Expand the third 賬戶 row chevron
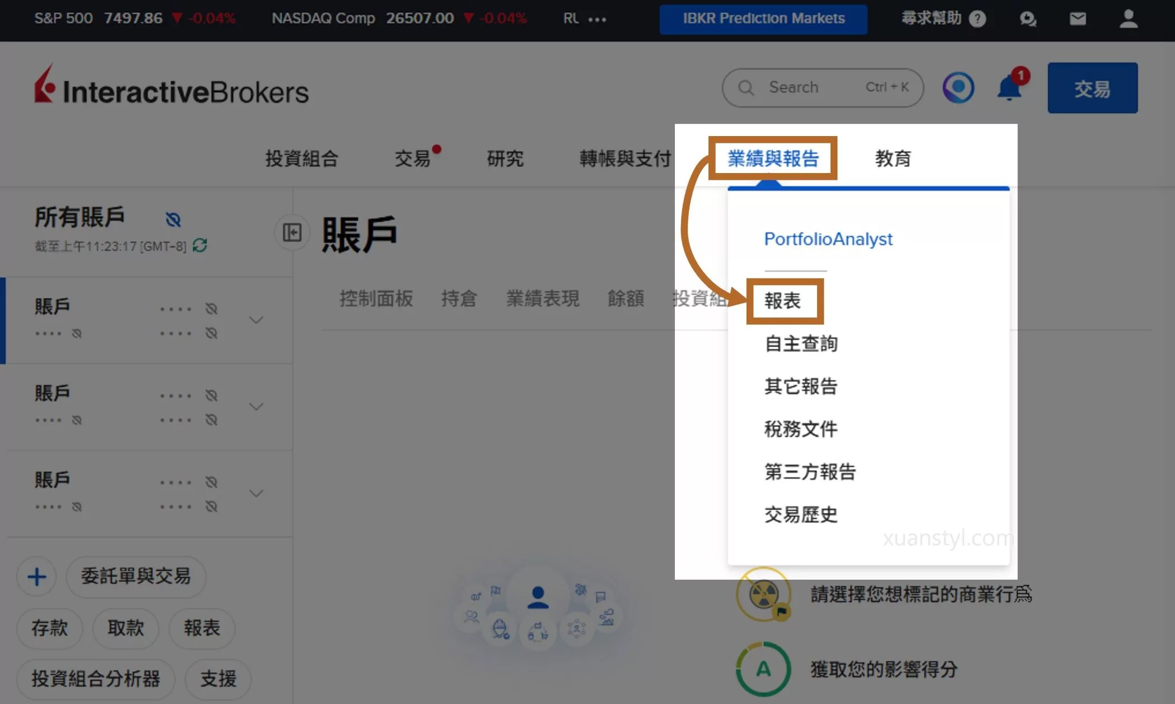1175x704 pixels. [x=256, y=493]
